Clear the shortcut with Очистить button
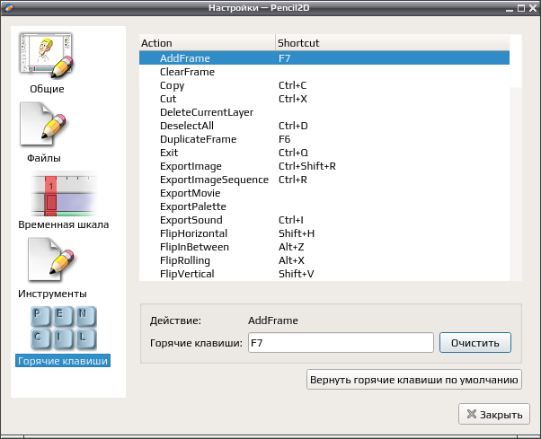This screenshot has width=541, height=439. (x=475, y=343)
